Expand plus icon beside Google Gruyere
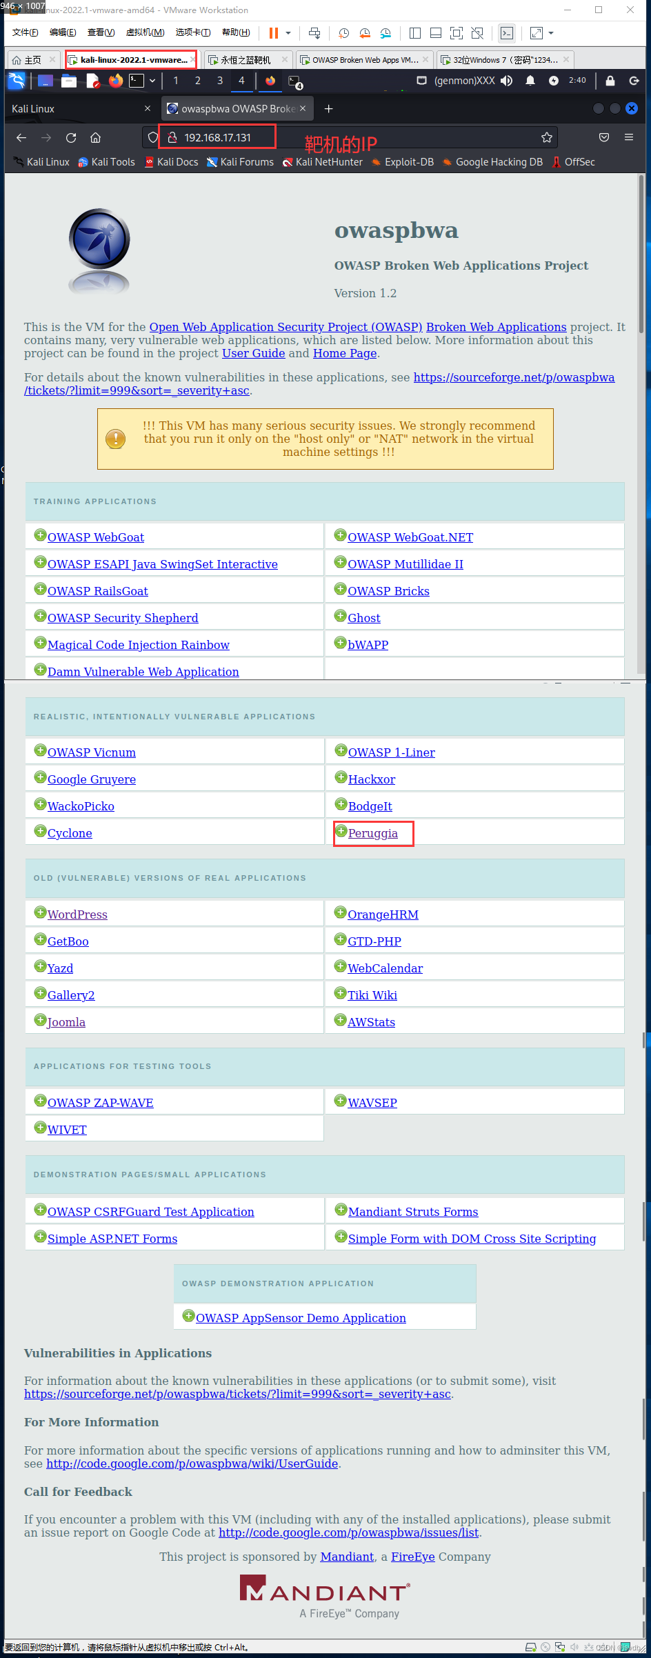Image resolution: width=651 pixels, height=1658 pixels. [x=40, y=777]
